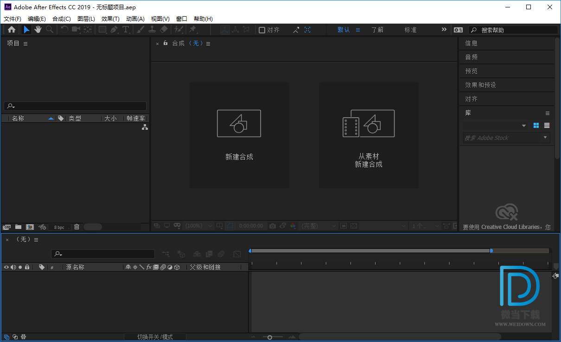The width and height of the screenshot is (561, 342).
Task: Open the 效果(T) menu
Action: click(x=110, y=19)
